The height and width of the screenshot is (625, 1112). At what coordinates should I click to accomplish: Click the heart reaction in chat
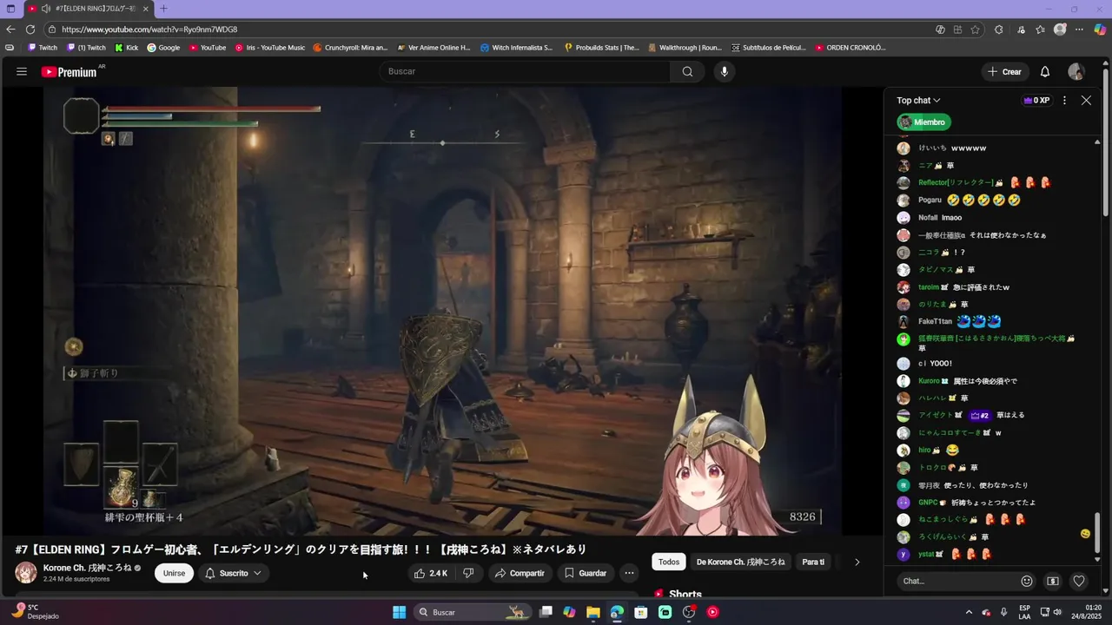point(1079,581)
